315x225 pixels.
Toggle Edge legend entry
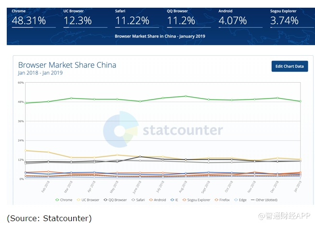240,200
